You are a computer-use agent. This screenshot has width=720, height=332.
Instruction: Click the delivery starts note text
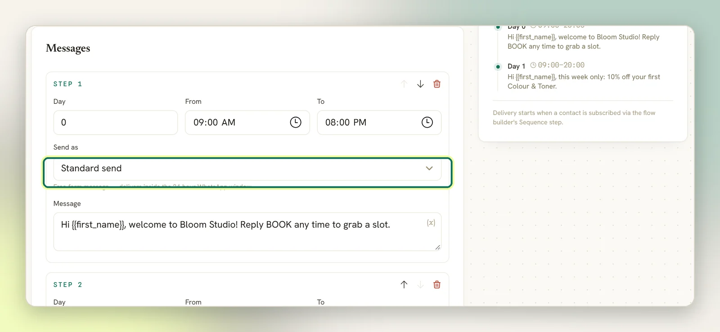pyautogui.click(x=574, y=117)
